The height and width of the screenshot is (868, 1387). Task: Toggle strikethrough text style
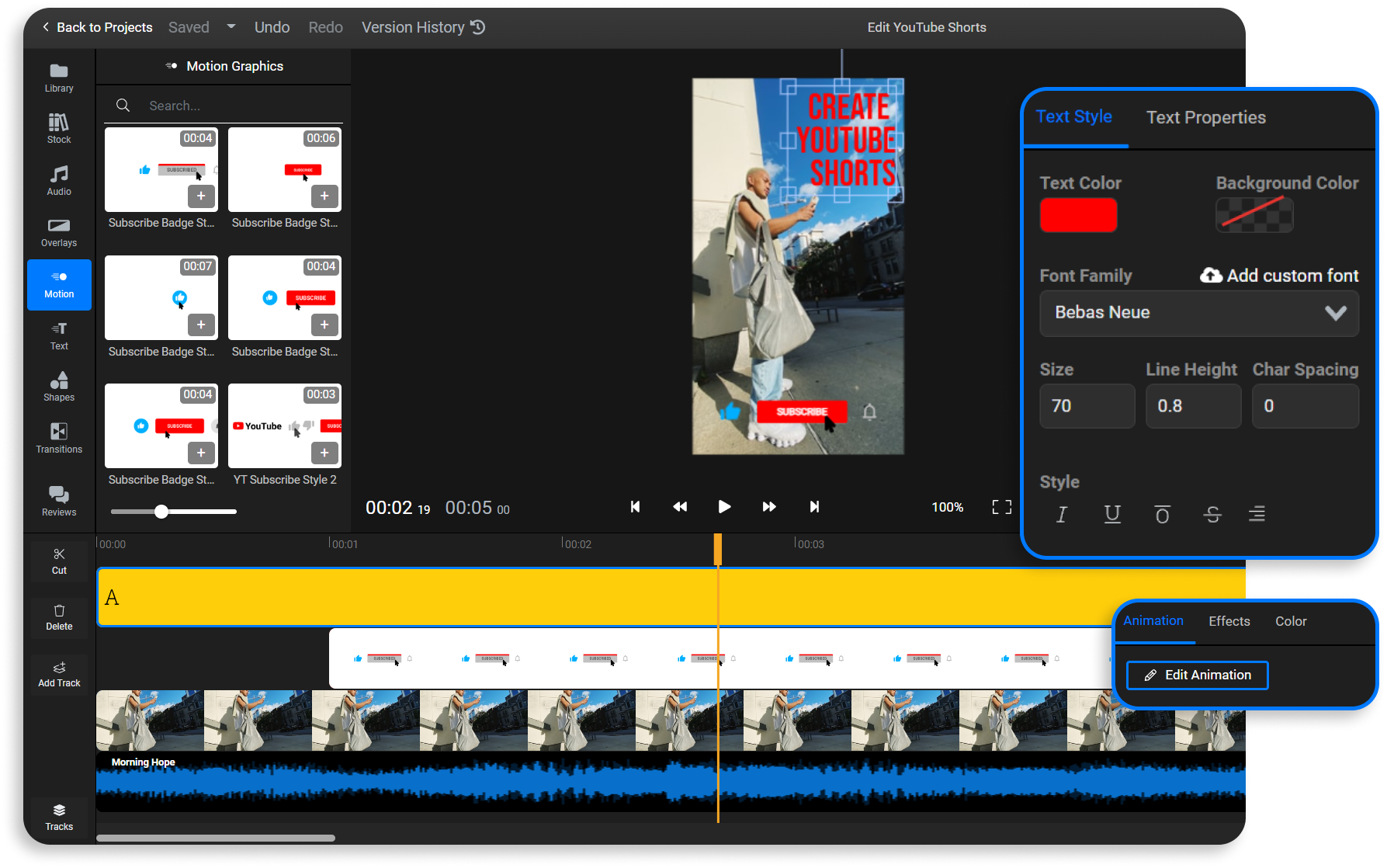pos(1212,514)
